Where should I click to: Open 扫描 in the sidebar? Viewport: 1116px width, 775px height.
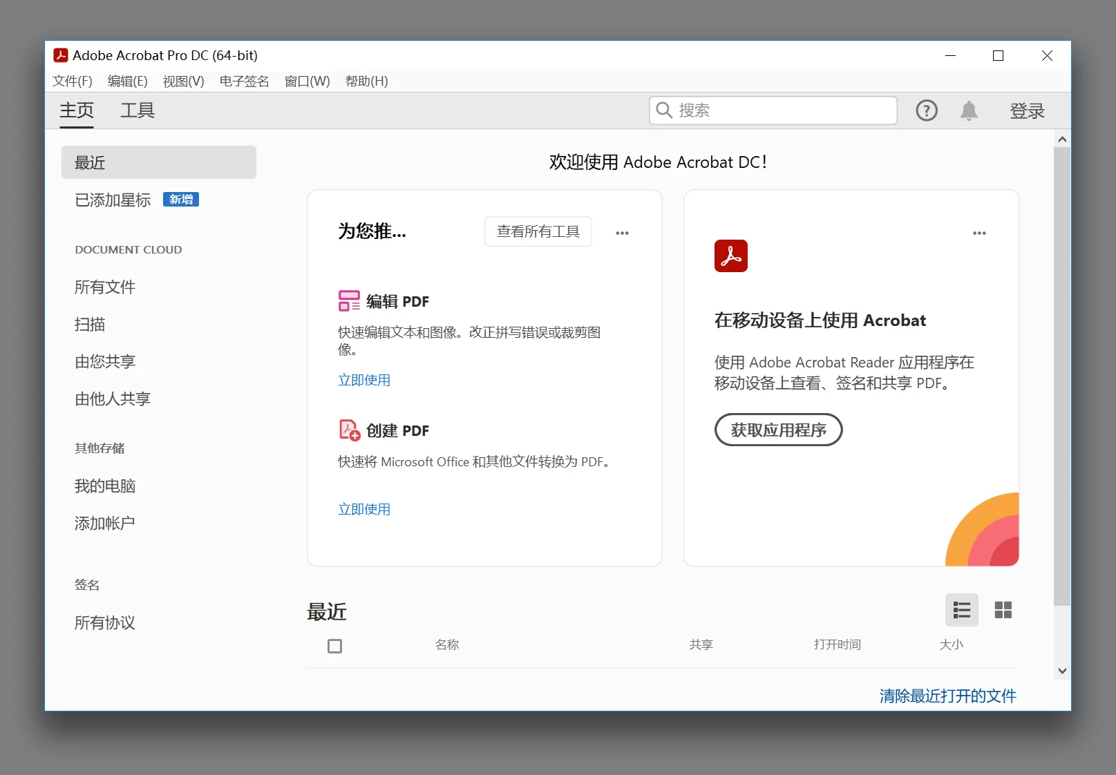click(90, 325)
